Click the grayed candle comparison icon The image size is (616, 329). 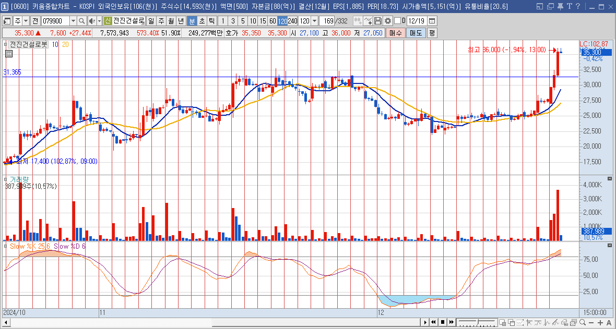(358, 21)
